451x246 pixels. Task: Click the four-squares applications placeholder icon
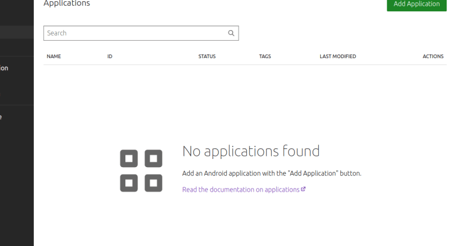coord(141,171)
